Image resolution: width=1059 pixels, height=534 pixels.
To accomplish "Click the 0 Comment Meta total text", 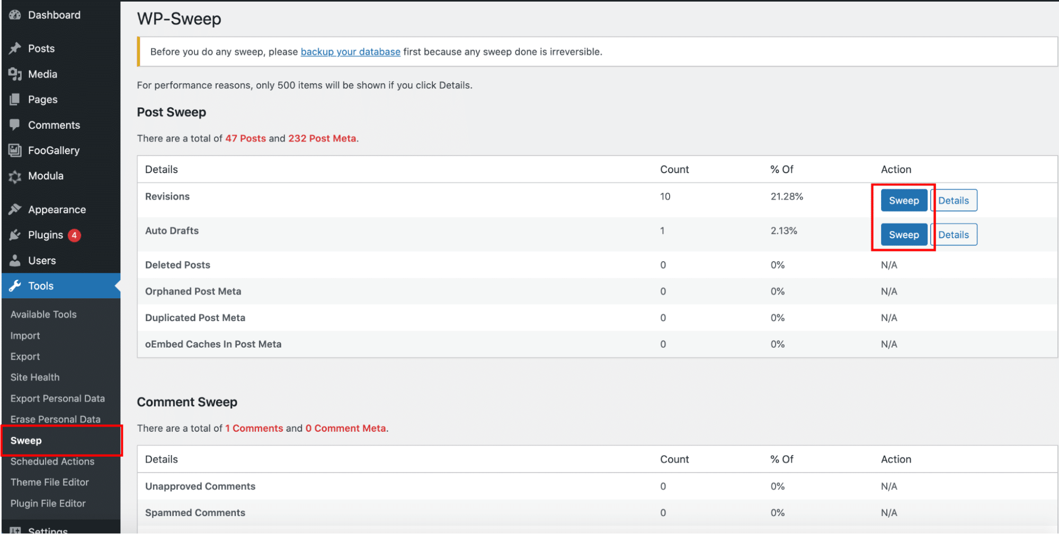I will click(x=345, y=428).
